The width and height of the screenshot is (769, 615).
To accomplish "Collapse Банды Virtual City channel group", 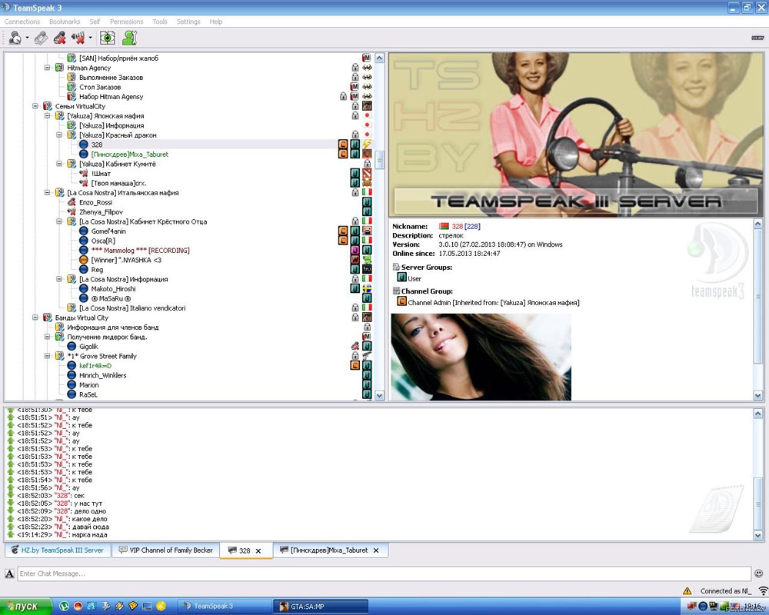I will coord(35,317).
